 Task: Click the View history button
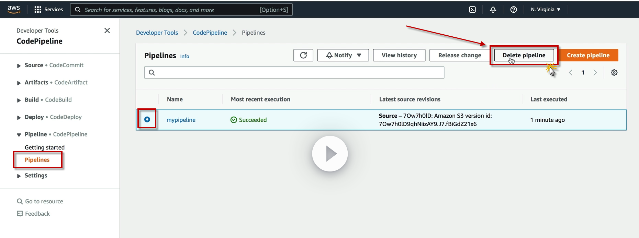(x=399, y=55)
